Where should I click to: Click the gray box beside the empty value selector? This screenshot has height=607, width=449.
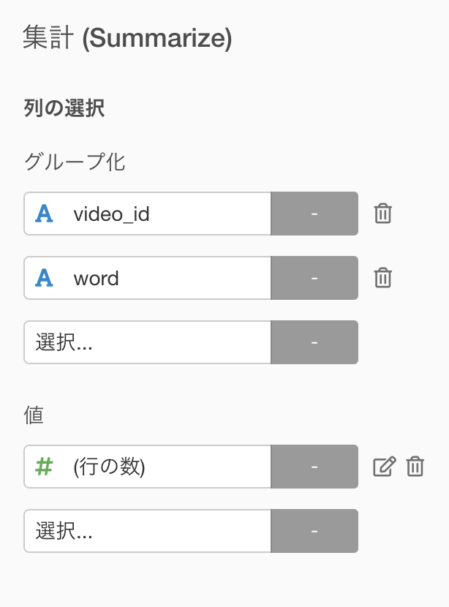[x=314, y=531]
